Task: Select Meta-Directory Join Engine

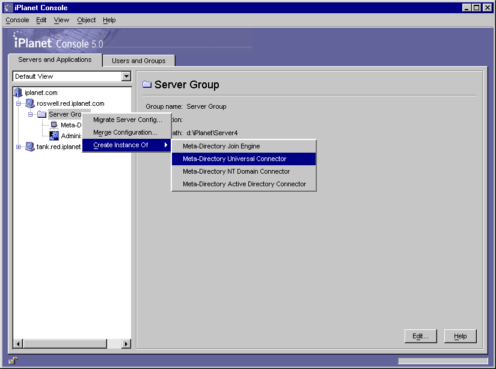Action: pos(244,146)
